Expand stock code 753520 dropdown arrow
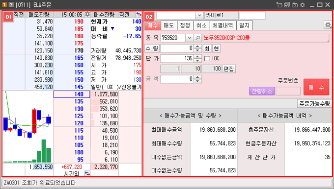 [190, 38]
